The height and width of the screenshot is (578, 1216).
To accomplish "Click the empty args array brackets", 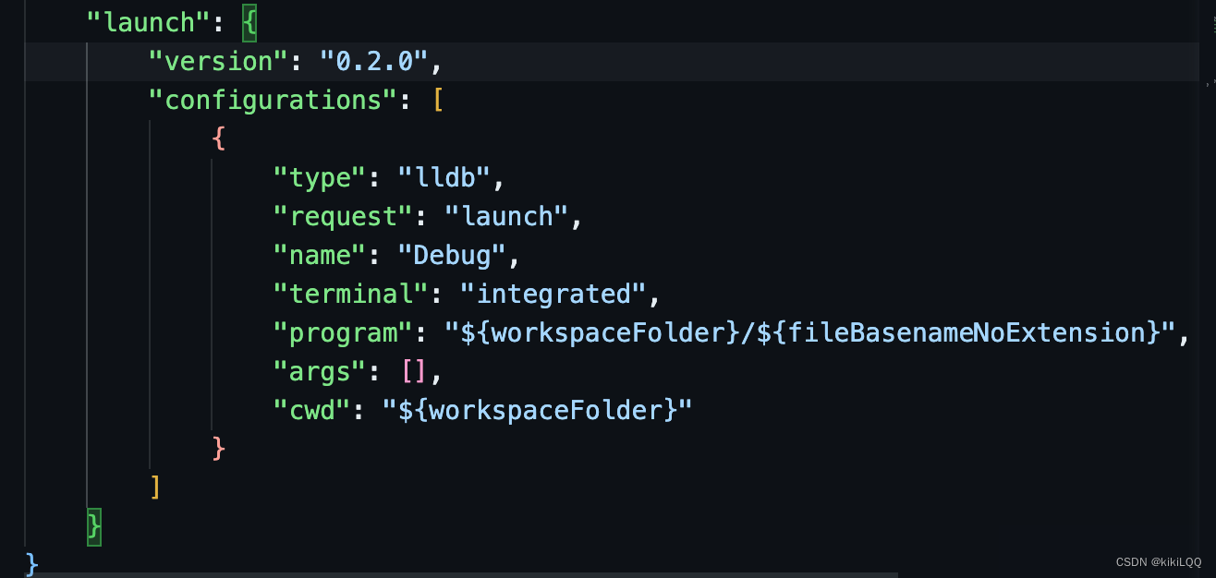I will 413,371.
